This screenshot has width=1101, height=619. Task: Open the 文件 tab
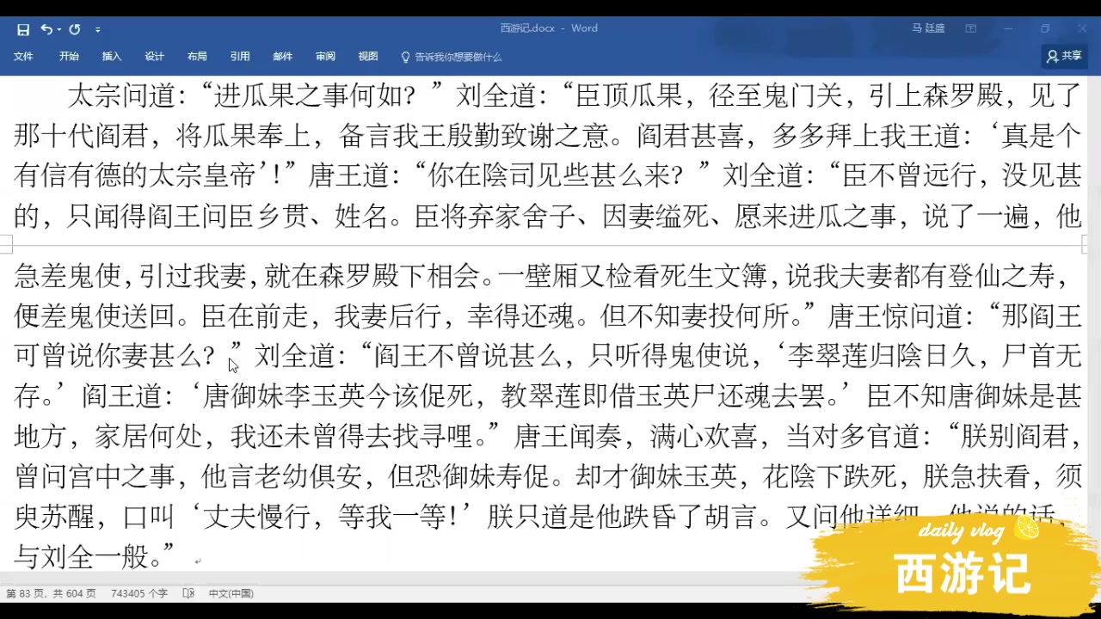23,57
